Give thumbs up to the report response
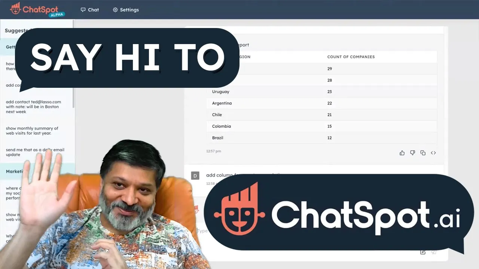 pyautogui.click(x=402, y=153)
